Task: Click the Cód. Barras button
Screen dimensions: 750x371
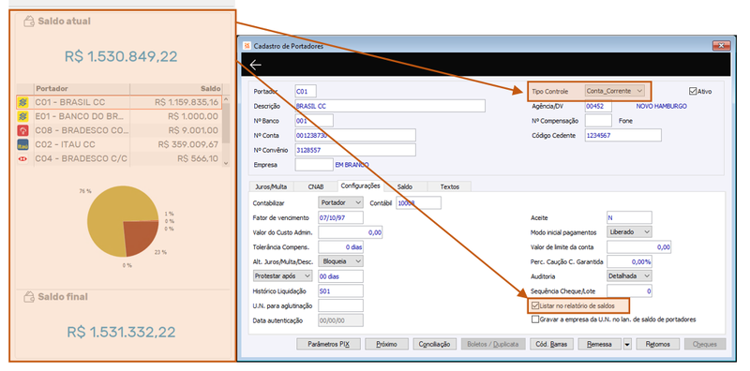Action: (551, 344)
